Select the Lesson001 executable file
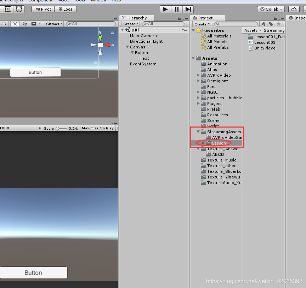This screenshot has width=306, height=288. click(x=262, y=42)
